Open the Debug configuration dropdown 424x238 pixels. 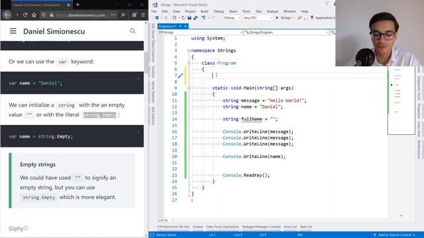click(x=232, y=18)
